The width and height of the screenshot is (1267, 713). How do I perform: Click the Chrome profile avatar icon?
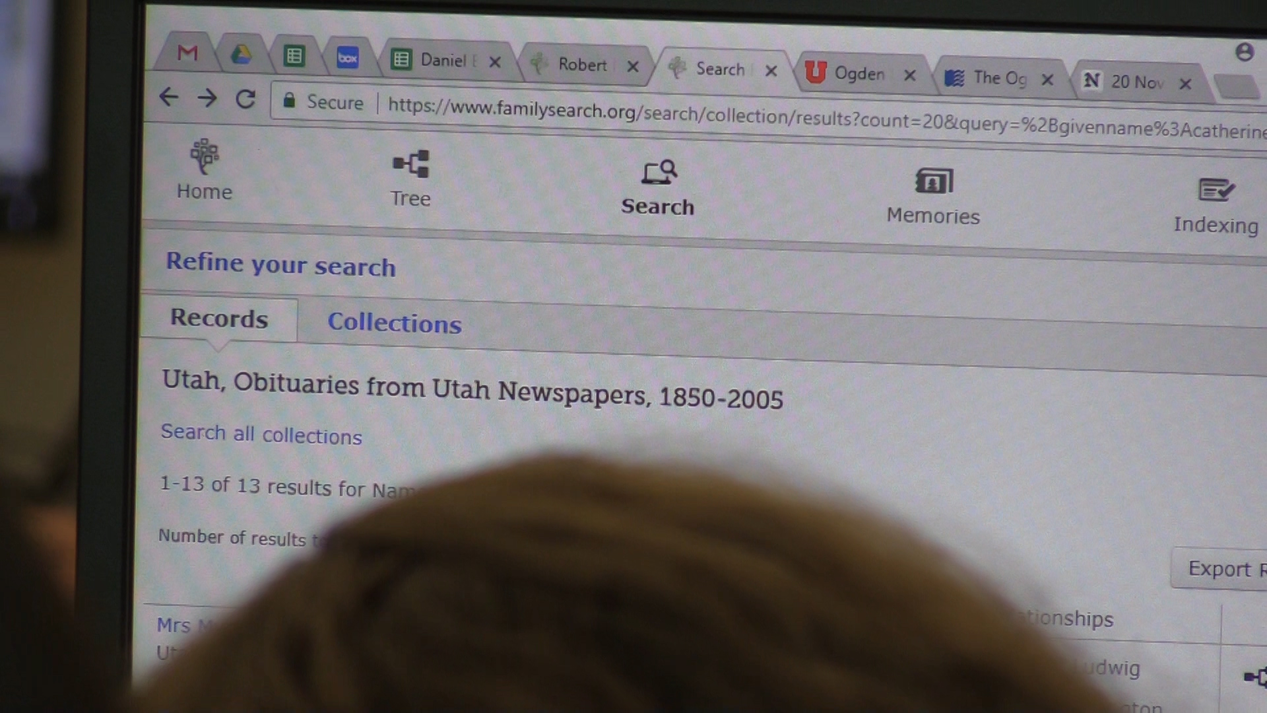point(1245,51)
